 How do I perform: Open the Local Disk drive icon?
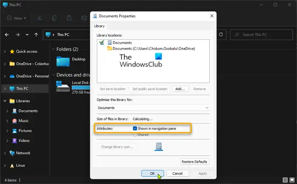pyautogui.click(x=63, y=86)
